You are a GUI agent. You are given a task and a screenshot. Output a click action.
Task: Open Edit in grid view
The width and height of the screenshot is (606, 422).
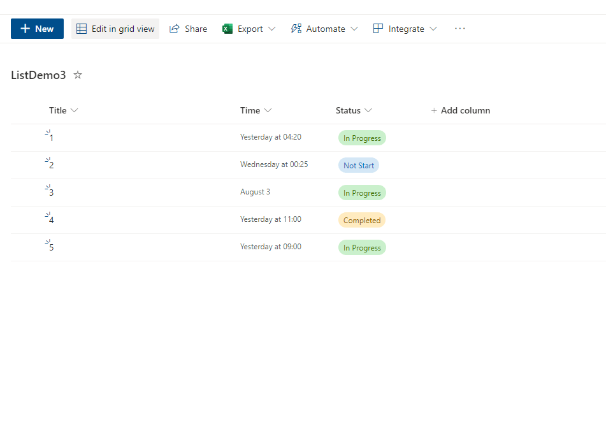click(x=115, y=29)
